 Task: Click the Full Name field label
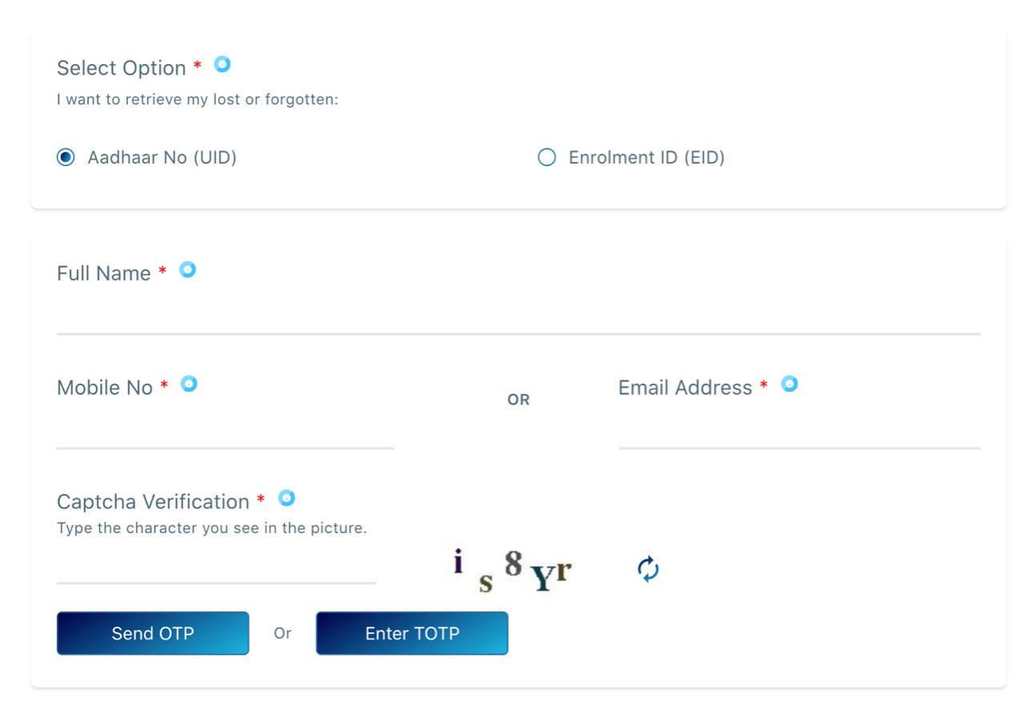tap(105, 273)
